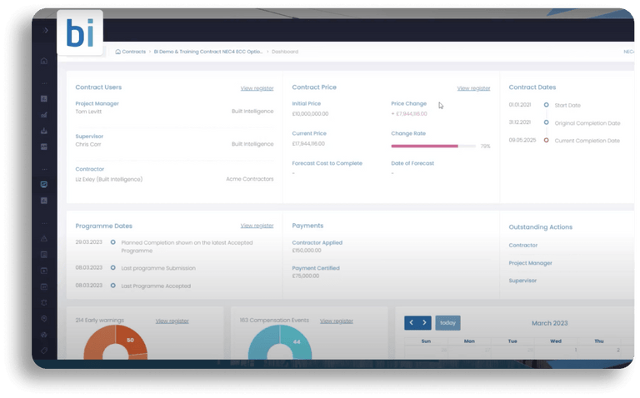Click the orange Early warnings donut segment 50
The width and height of the screenshot is (640, 398).
[131, 339]
